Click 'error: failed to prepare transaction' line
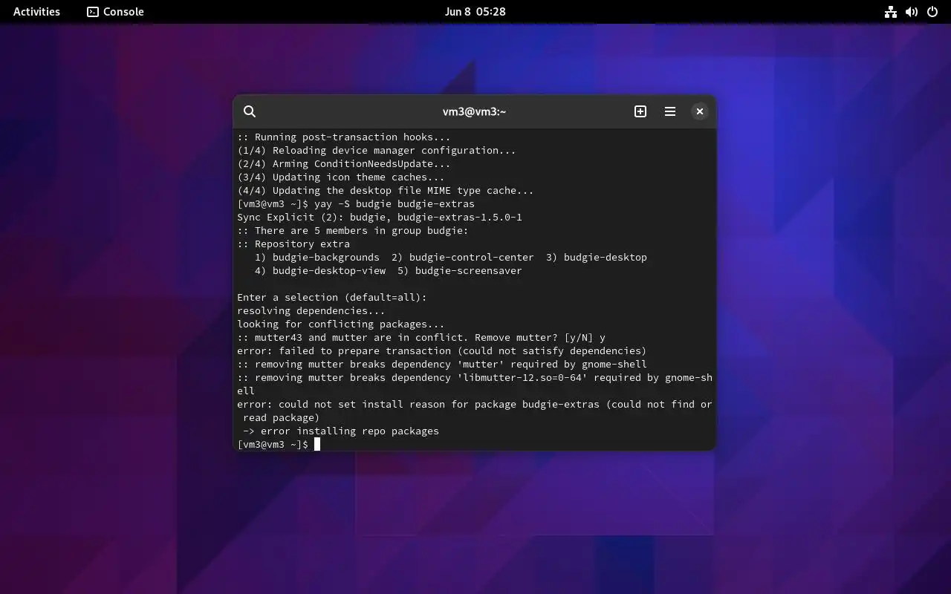Image resolution: width=951 pixels, height=594 pixels. [442, 350]
